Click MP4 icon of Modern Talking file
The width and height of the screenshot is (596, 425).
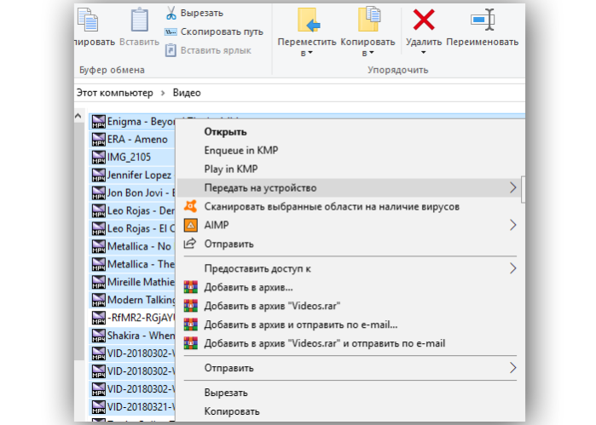pos(99,300)
